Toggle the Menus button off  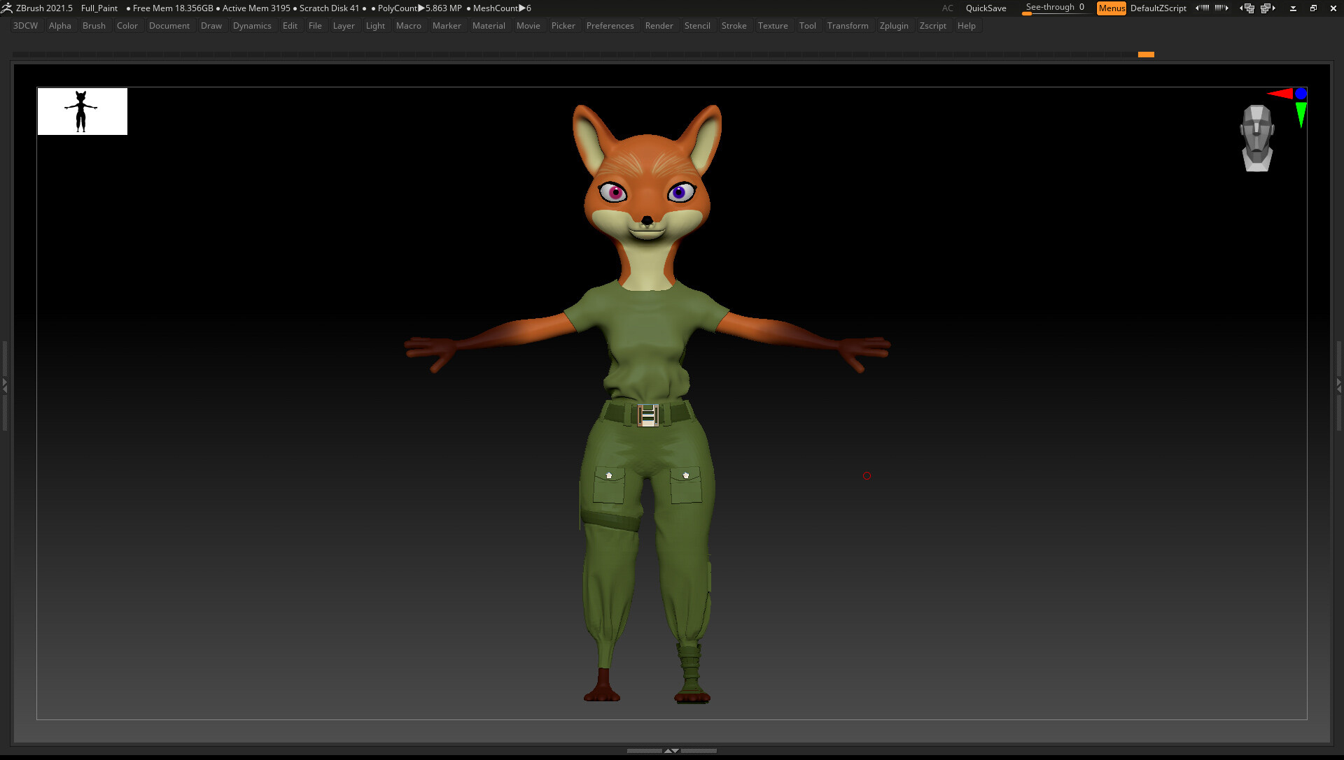(x=1111, y=8)
